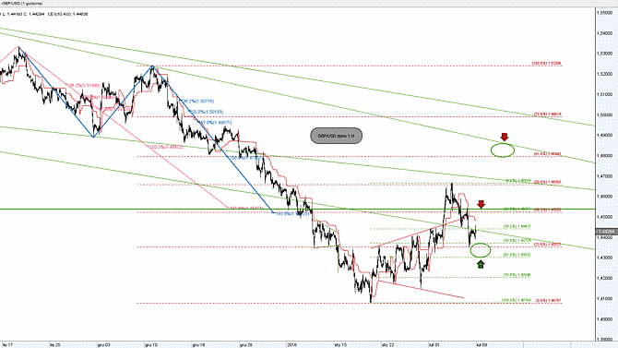618x348 pixels.
Task: Click the green 78.6% retracement label
Action: [517, 275]
